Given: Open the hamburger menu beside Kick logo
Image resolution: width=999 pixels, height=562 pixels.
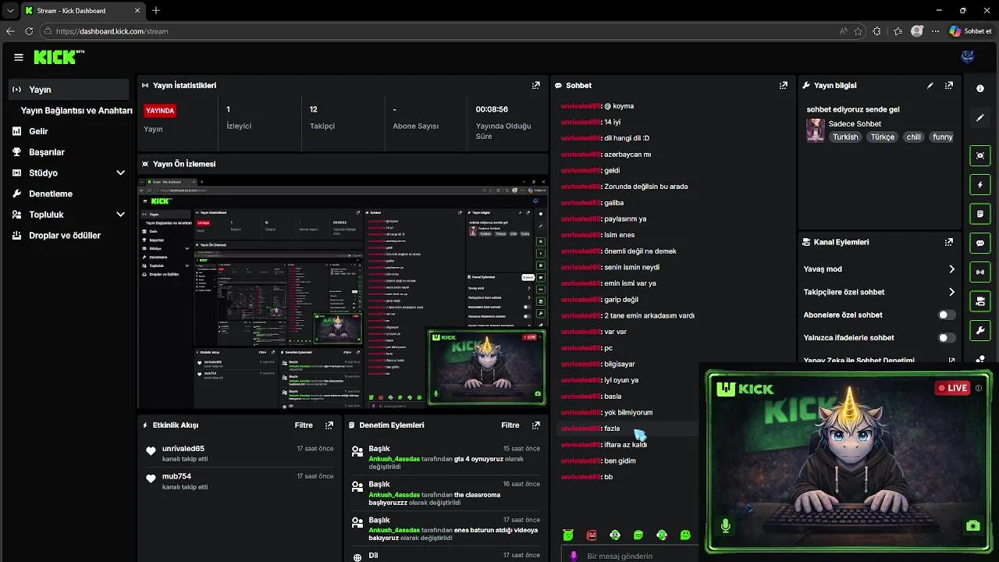Looking at the screenshot, I should [x=19, y=57].
